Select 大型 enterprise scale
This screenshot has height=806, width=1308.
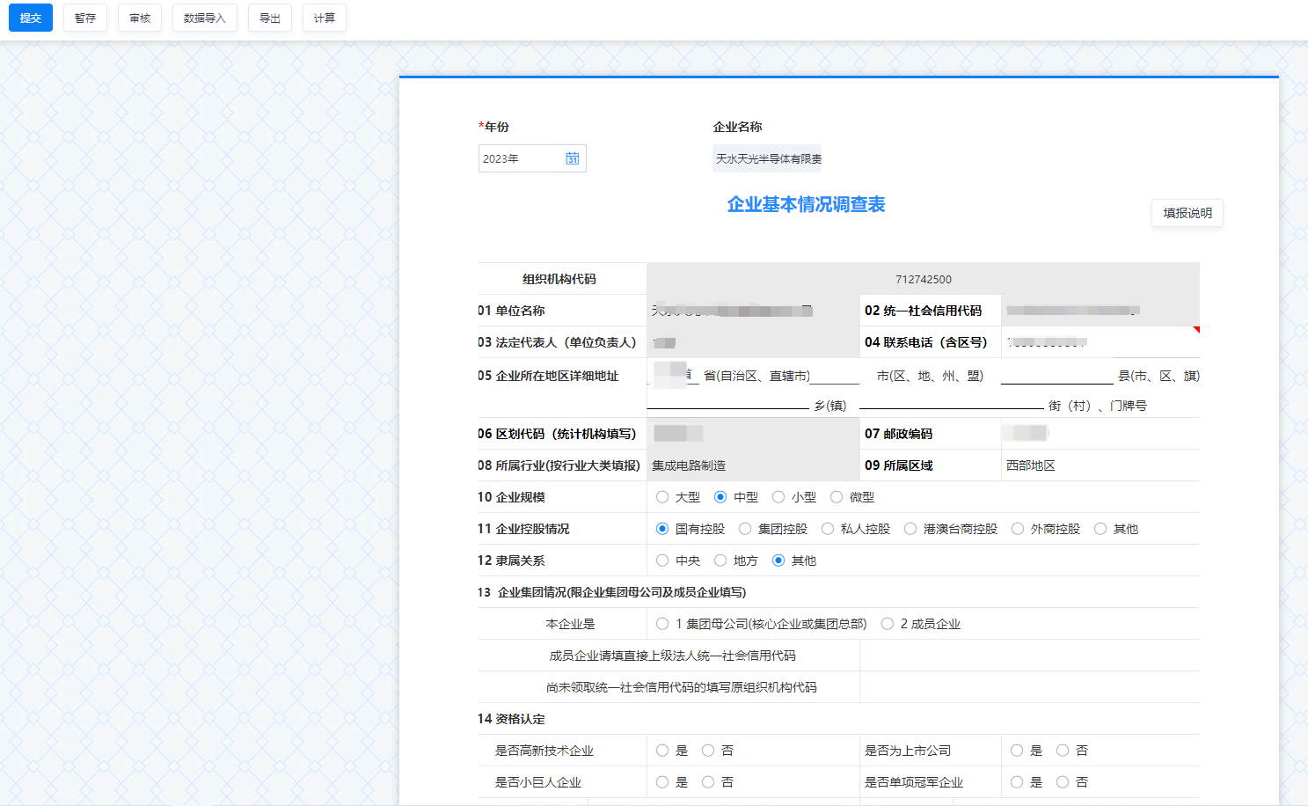click(662, 497)
